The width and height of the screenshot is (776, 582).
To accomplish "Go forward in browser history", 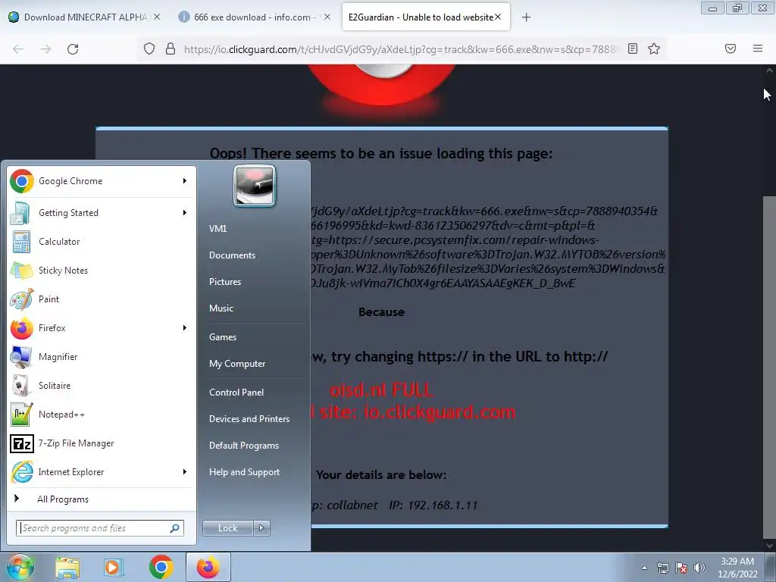I will 45,48.
